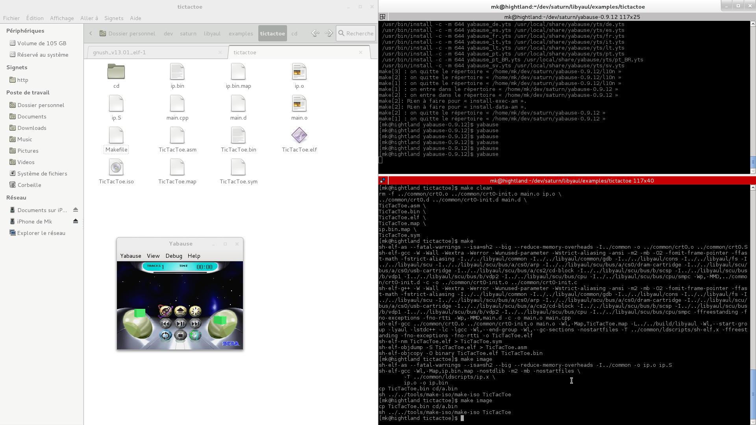Screen dimensions: 756x425
Task: Open the Affichage menu in file manager
Action: [62, 18]
